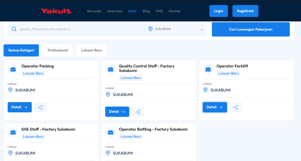
Task: Click SUKABUMI location on Quality Control Staff card
Action: click(x=123, y=94)
